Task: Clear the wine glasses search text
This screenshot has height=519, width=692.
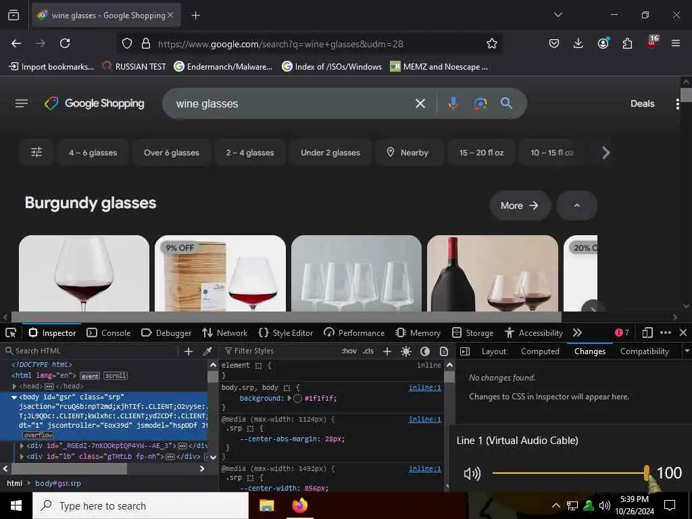Action: tap(420, 103)
